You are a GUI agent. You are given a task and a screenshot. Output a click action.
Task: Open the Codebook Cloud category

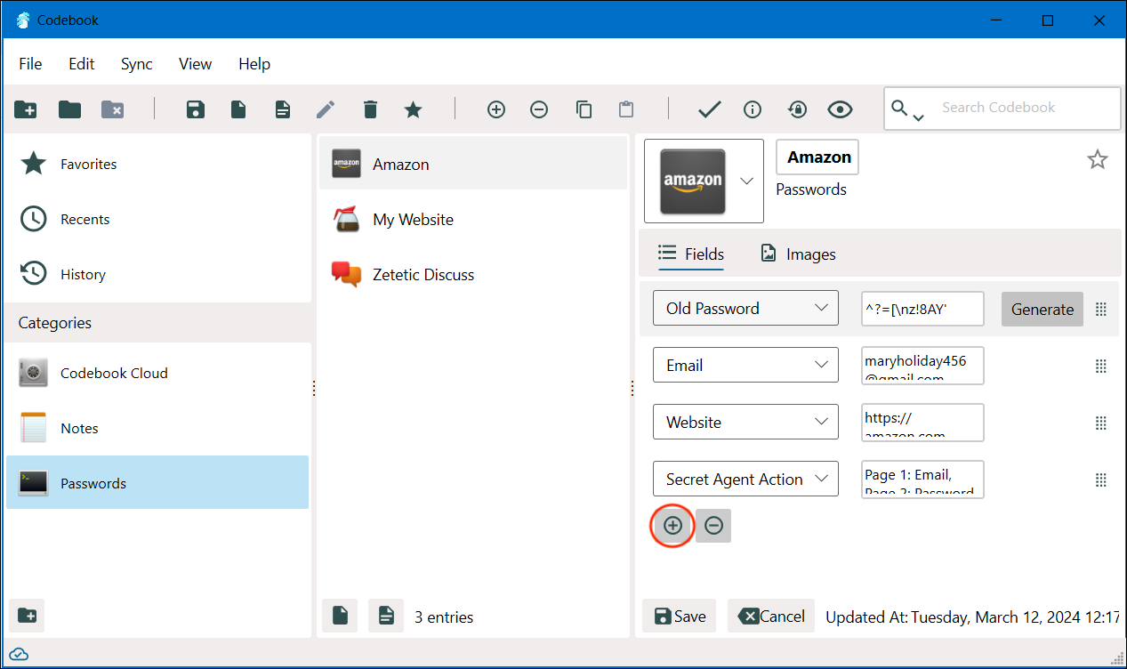[158, 373]
